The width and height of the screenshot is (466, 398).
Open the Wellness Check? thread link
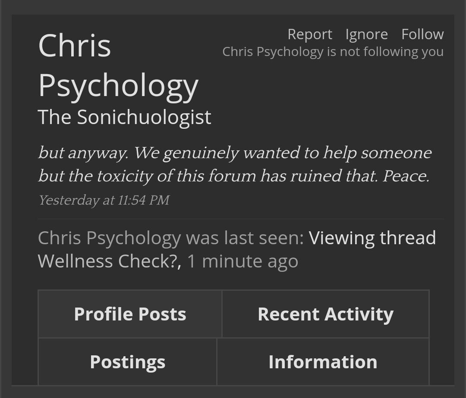pos(109,261)
